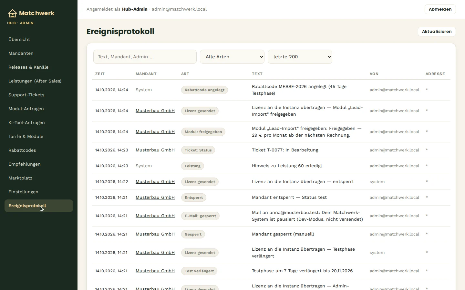Click the Matchwerk house logo icon

tap(13, 13)
